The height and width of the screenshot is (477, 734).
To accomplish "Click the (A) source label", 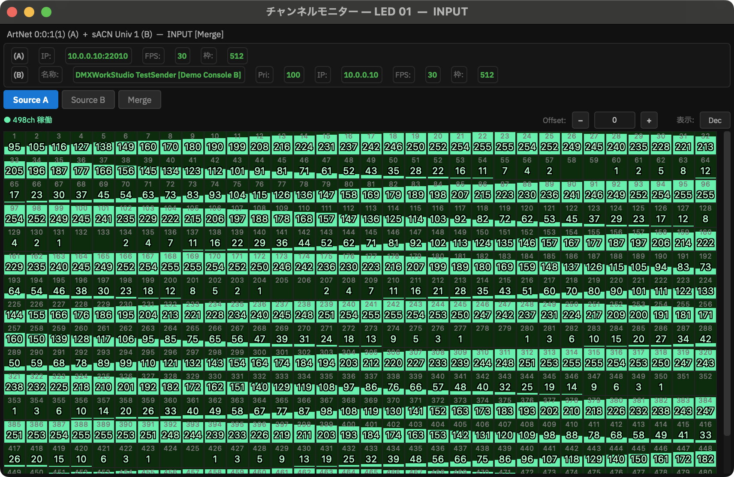I will pyautogui.click(x=18, y=56).
